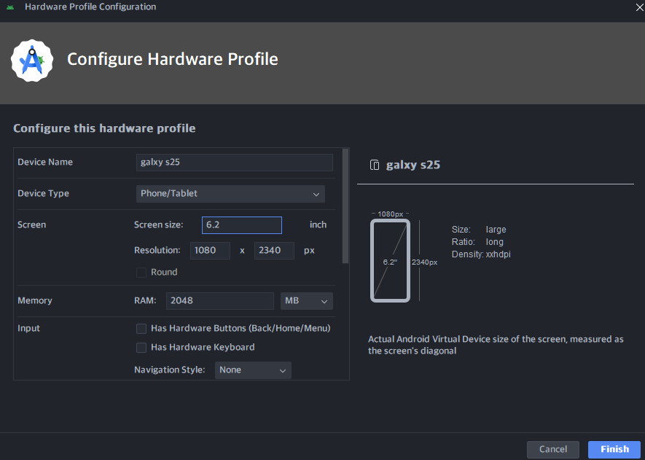
Task: Click the Density: xxhdpi text
Action: pyautogui.click(x=481, y=254)
